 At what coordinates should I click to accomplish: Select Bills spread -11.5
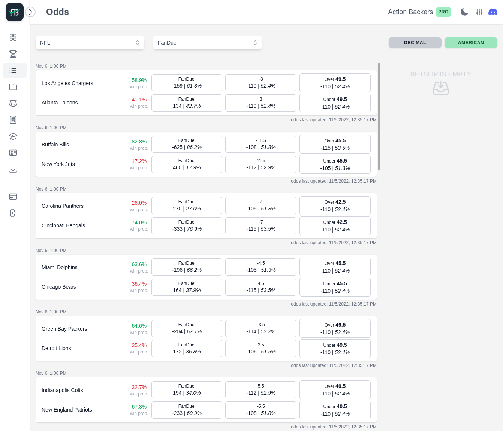point(261,144)
